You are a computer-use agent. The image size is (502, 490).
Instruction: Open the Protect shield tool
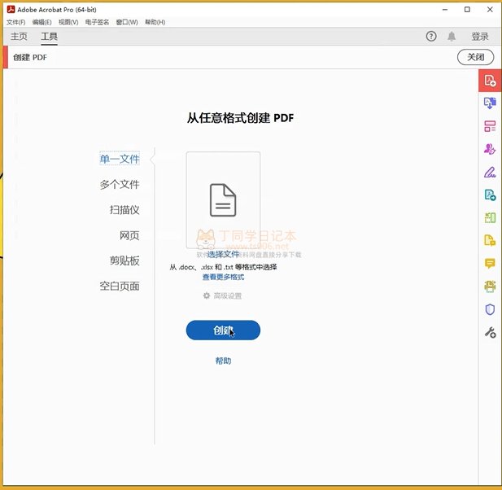pos(490,309)
